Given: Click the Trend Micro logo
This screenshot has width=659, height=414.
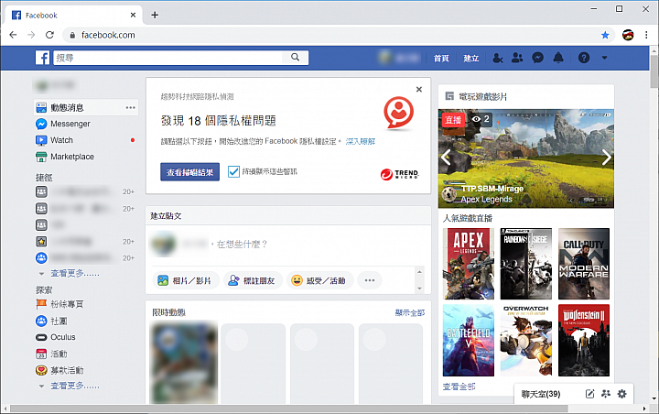Looking at the screenshot, I should pos(400,174).
